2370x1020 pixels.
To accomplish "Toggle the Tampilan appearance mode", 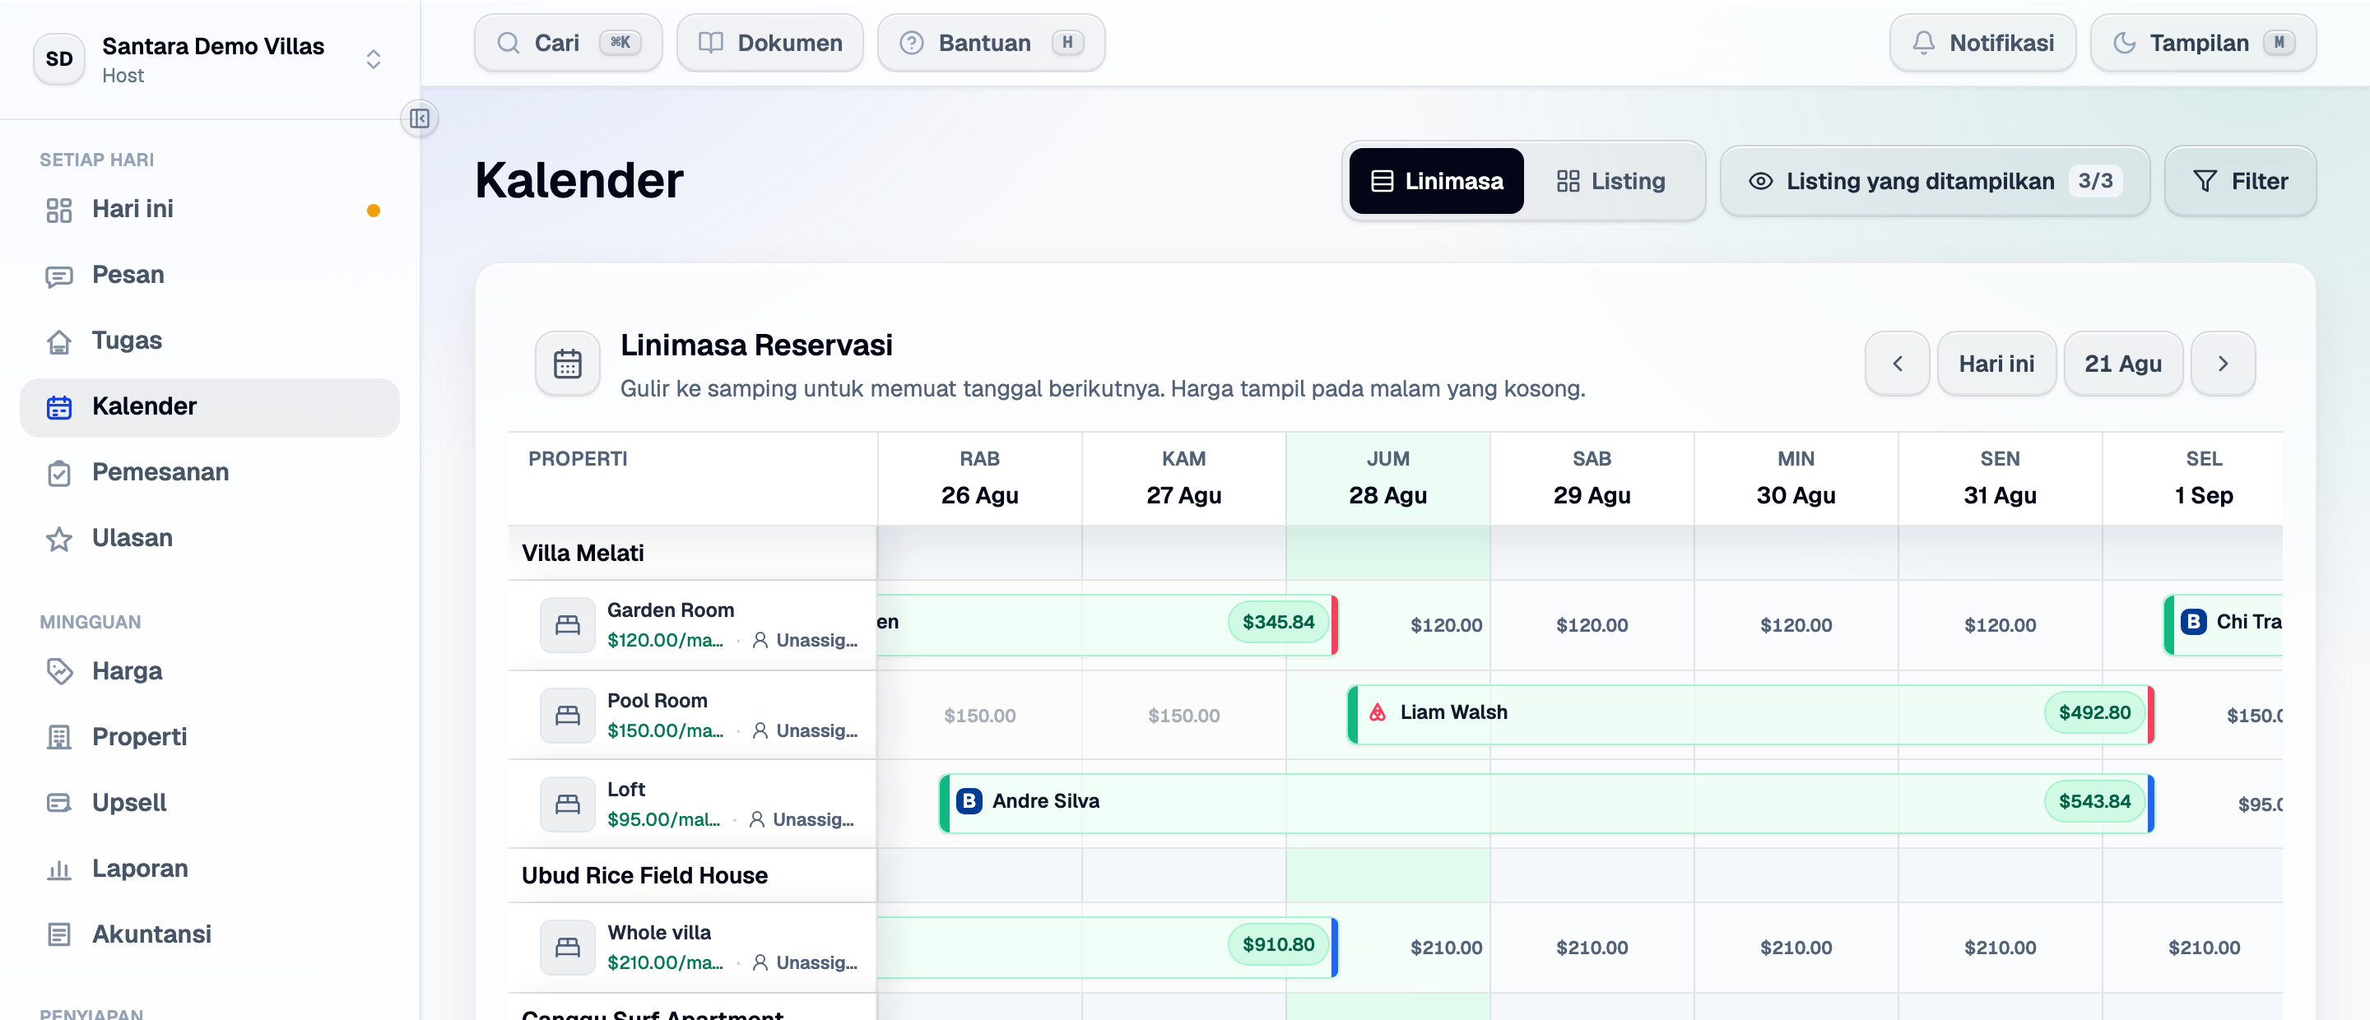I will (2204, 44).
